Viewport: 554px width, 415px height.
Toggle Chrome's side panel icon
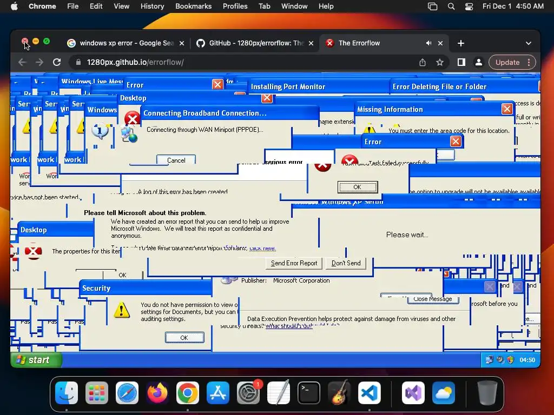[461, 63]
